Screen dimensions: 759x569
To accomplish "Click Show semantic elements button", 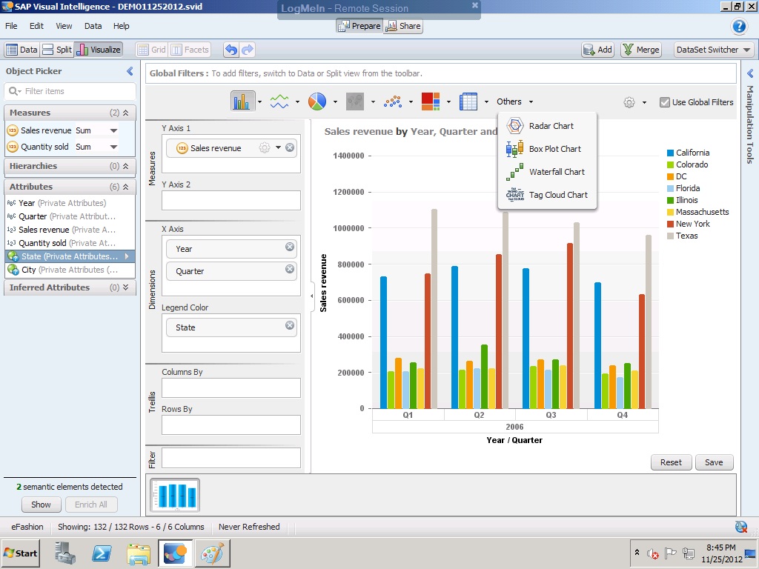I will (x=42, y=504).
